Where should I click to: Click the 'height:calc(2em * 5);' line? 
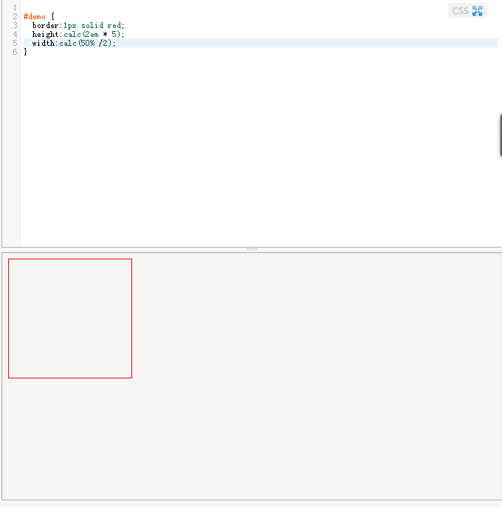78,34
